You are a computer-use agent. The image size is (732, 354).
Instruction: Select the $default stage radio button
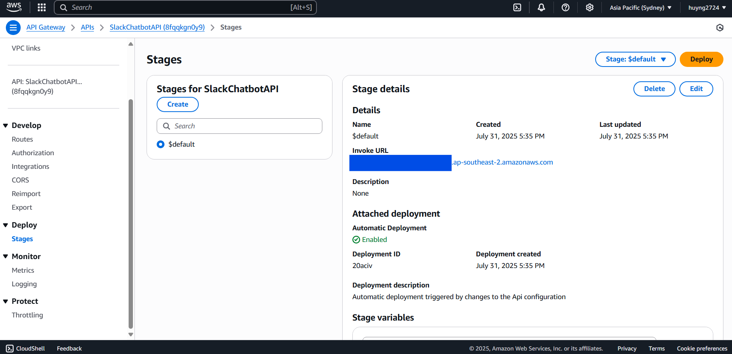tap(161, 144)
